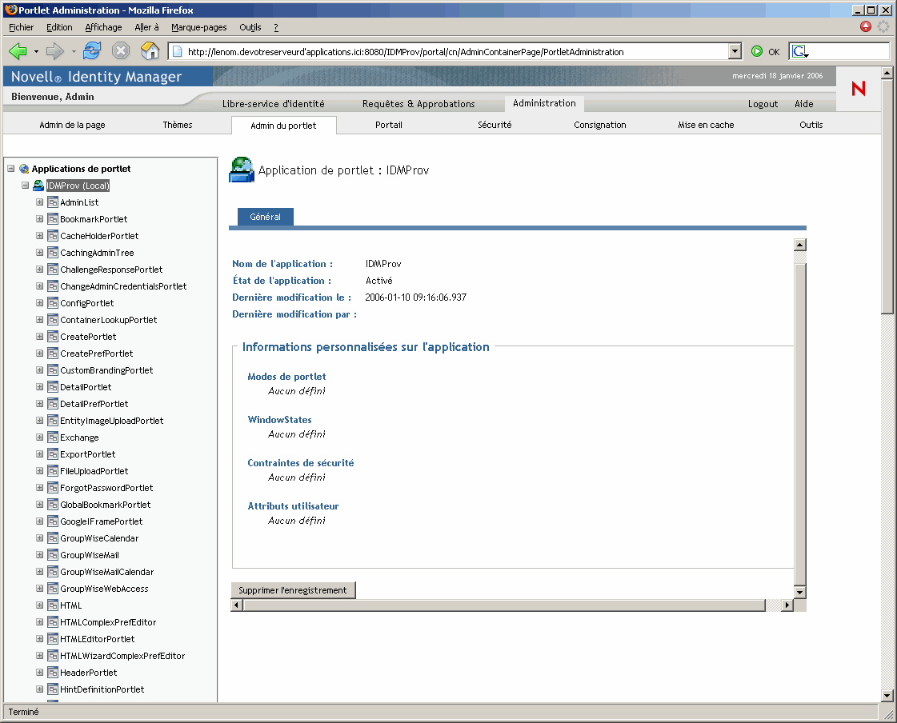This screenshot has width=897, height=723.
Task: Open the Fichier menu
Action: [x=21, y=27]
